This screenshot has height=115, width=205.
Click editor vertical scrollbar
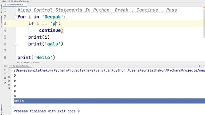pyautogui.click(x=204, y=23)
